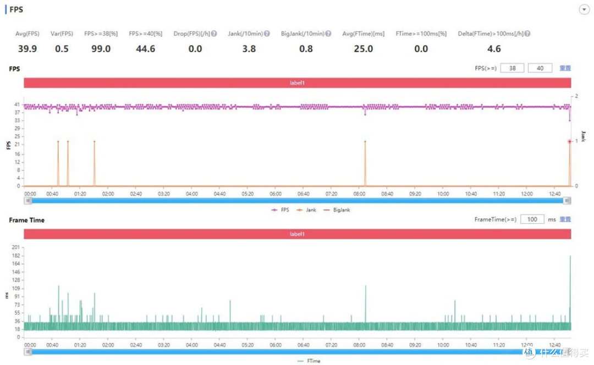Open help icon next to Drop(FPS)[/h]
The height and width of the screenshot is (365, 594).
click(214, 34)
